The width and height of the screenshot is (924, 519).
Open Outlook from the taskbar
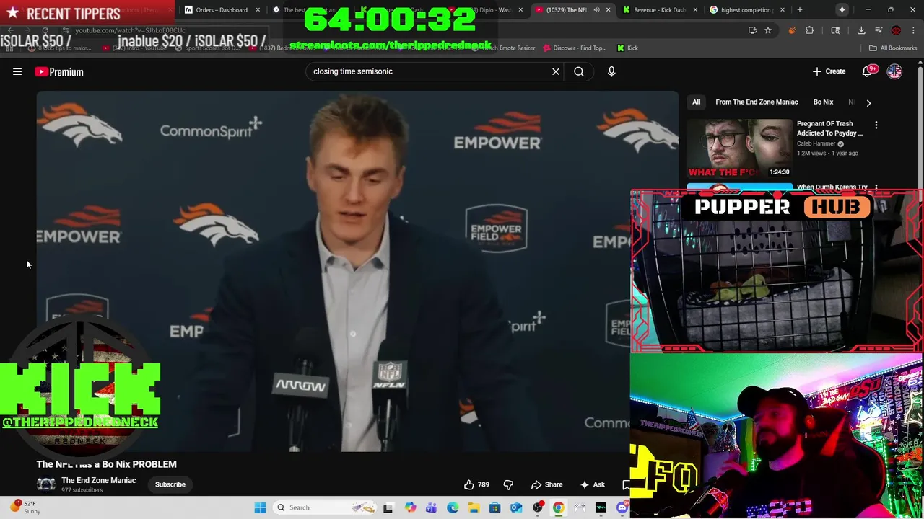pos(516,507)
